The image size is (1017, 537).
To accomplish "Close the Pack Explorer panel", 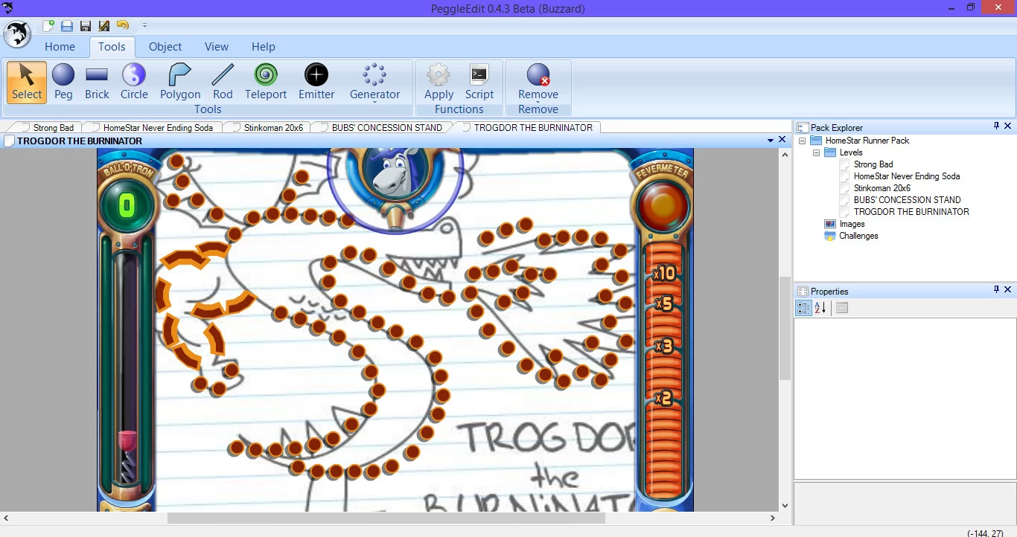I will point(1008,126).
